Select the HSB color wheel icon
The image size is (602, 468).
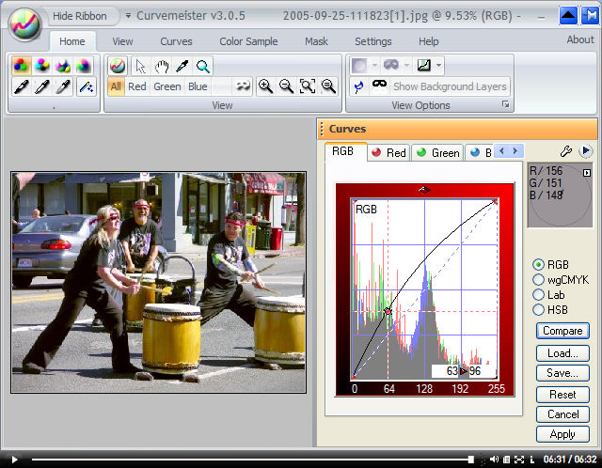coord(84,66)
